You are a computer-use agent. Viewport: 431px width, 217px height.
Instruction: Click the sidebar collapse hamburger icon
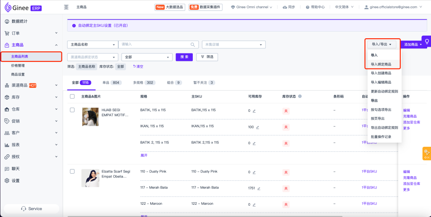click(x=66, y=7)
